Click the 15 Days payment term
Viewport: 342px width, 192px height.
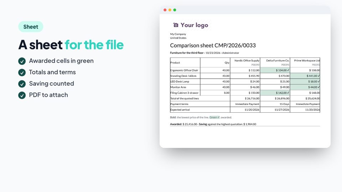click(x=284, y=104)
